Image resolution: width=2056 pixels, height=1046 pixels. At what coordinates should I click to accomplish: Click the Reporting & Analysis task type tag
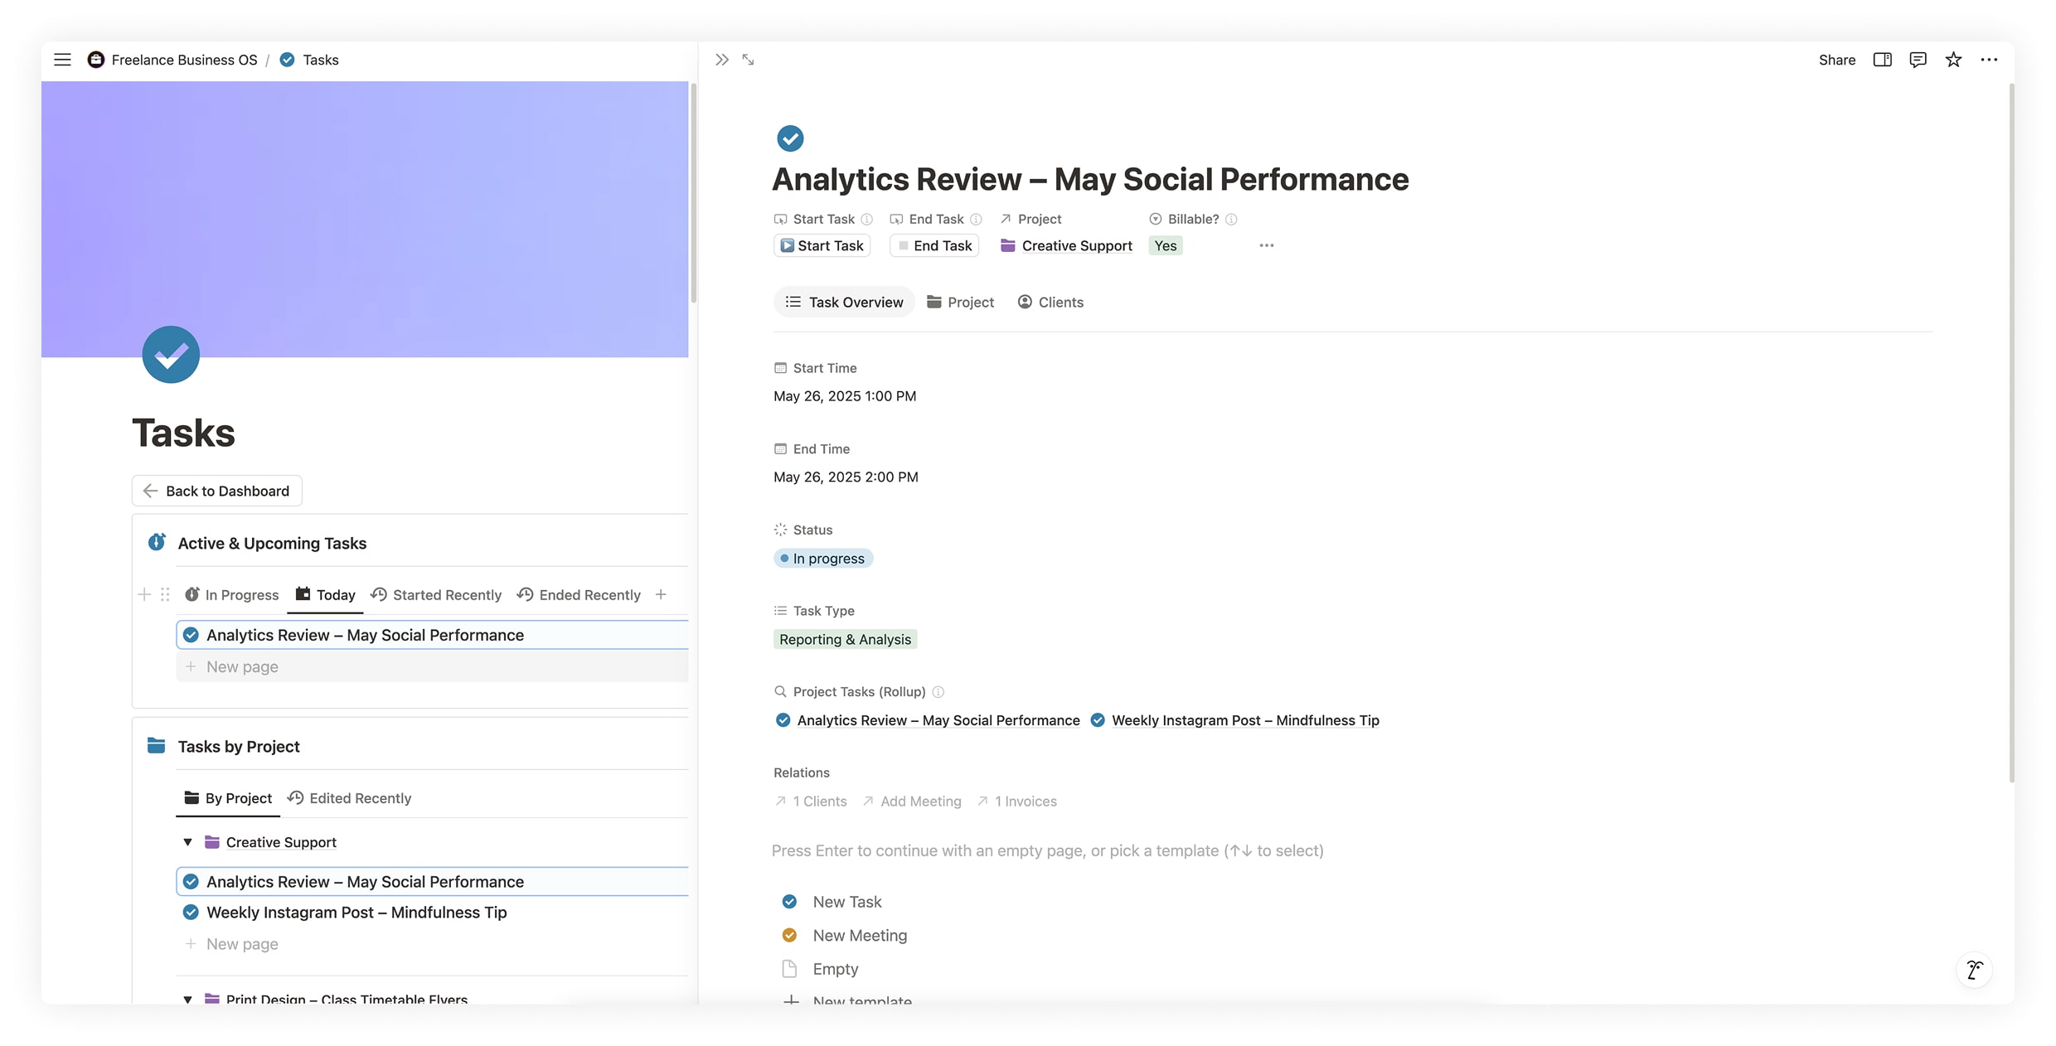(x=845, y=639)
